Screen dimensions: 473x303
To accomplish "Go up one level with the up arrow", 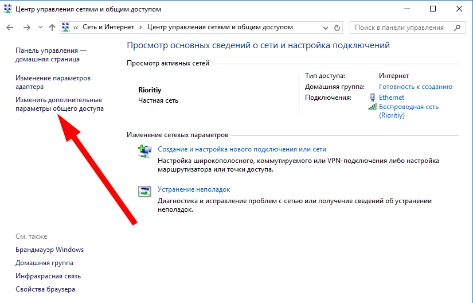I will (x=52, y=28).
